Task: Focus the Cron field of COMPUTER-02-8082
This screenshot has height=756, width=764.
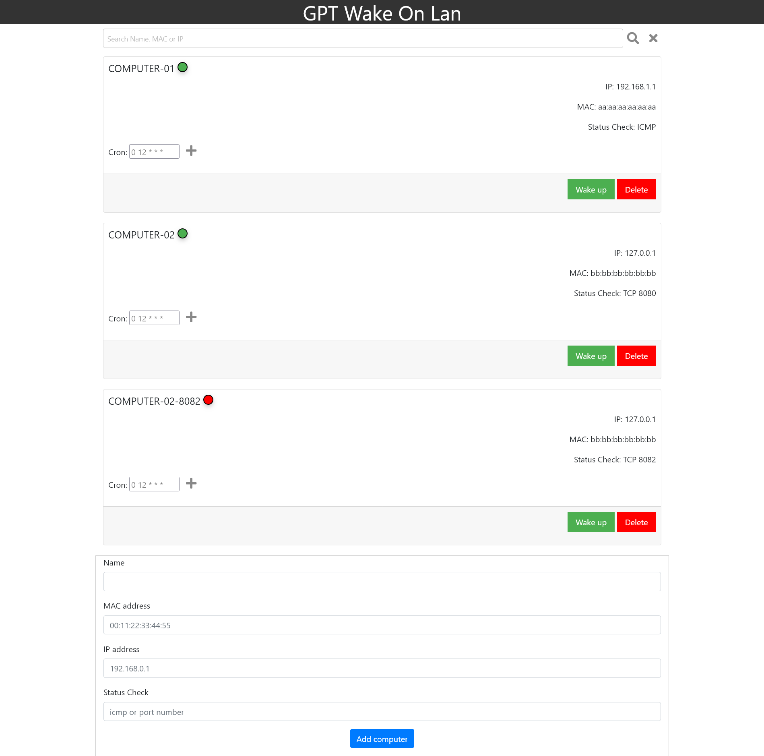Action: point(154,485)
